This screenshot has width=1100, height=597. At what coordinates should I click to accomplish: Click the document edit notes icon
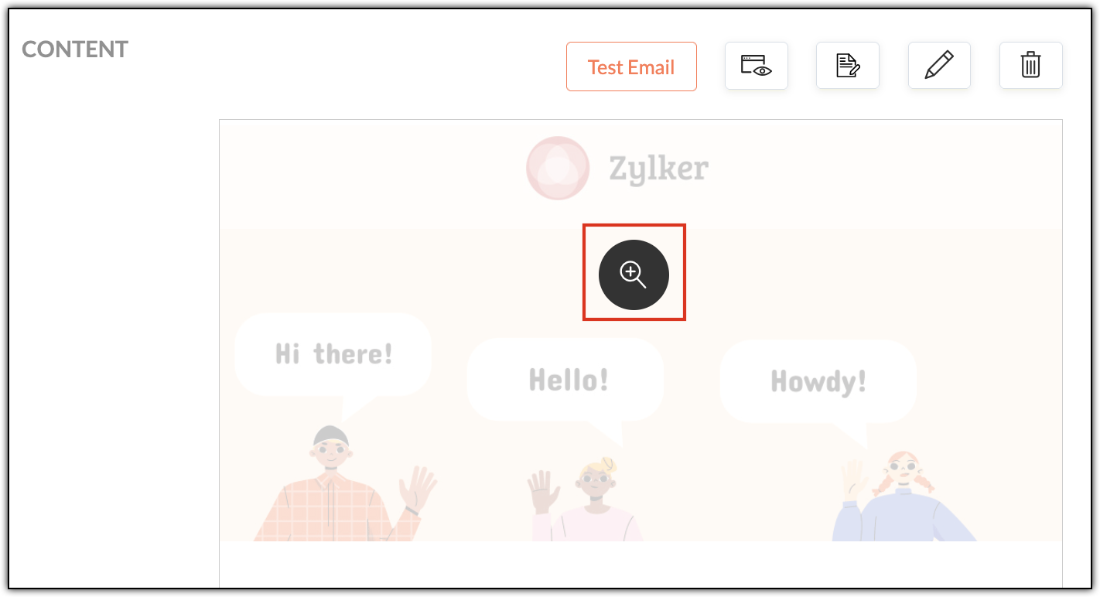point(848,66)
